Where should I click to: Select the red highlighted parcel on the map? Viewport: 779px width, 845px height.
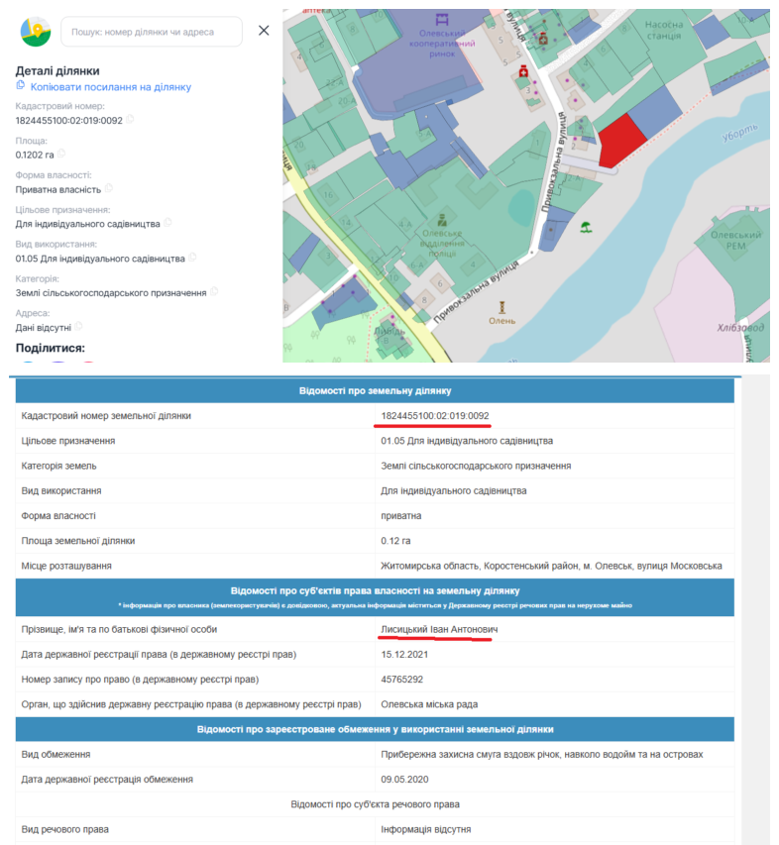click(620, 142)
